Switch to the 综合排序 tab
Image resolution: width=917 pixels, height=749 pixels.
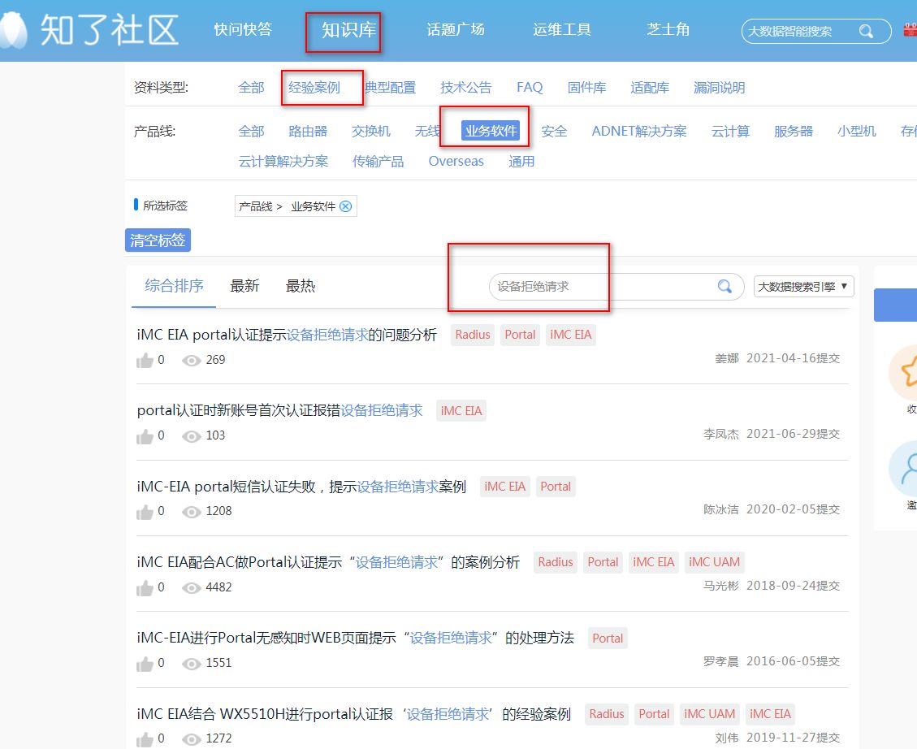pos(174,286)
